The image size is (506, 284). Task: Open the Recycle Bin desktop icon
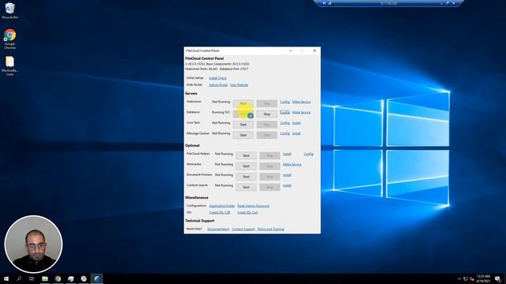pos(9,10)
